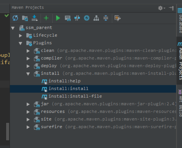
Task: Select the install plugin row
Action: pyautogui.click(x=93, y=74)
